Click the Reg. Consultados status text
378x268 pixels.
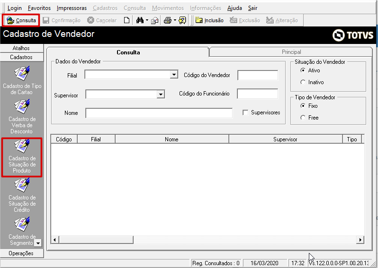[216, 263]
